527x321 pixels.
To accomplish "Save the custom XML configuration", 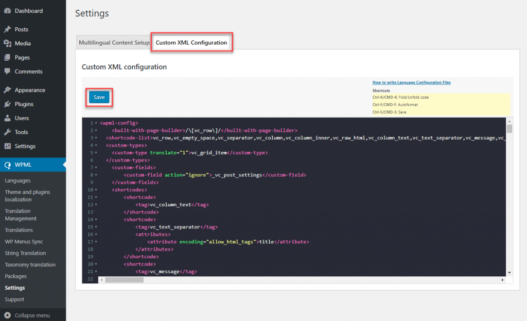I will [99, 97].
